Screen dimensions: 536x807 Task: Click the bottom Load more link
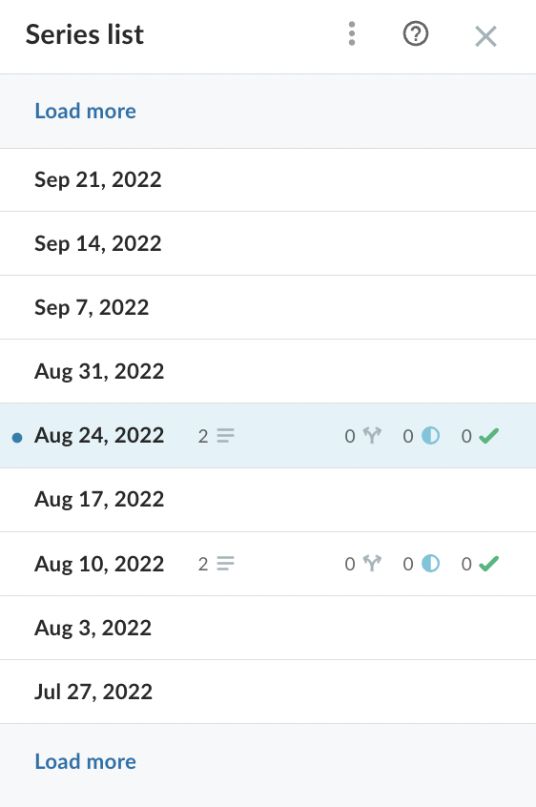pyautogui.click(x=86, y=762)
